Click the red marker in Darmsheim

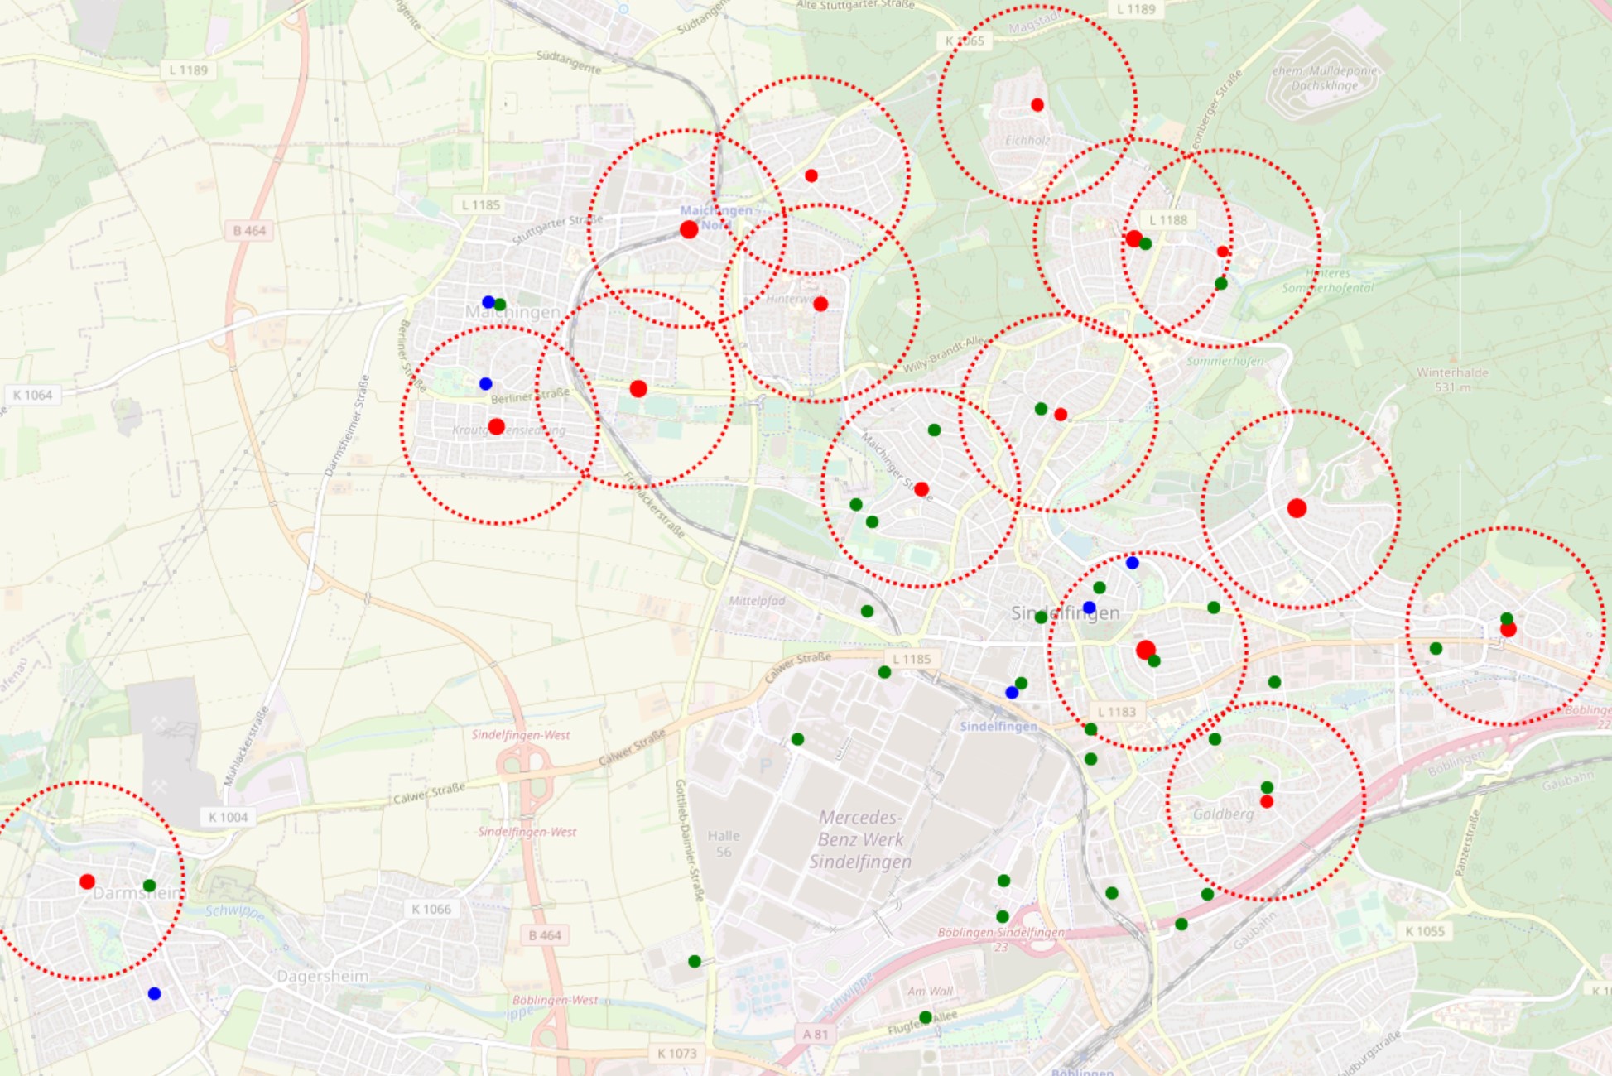[87, 881]
